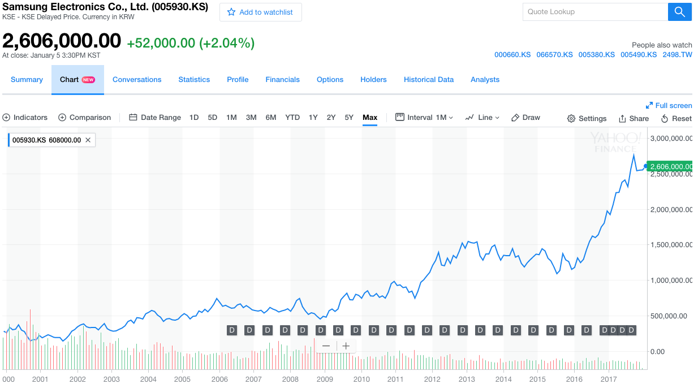This screenshot has width=698, height=388.
Task: Select the 2Y time range
Action: tap(331, 118)
